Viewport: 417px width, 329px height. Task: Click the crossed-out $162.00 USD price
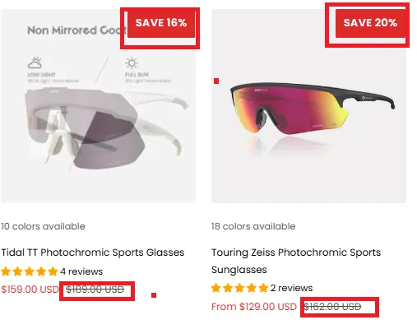332,307
